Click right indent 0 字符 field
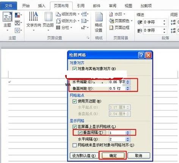The height and width of the screenshot is (163, 179). click(153, 30)
